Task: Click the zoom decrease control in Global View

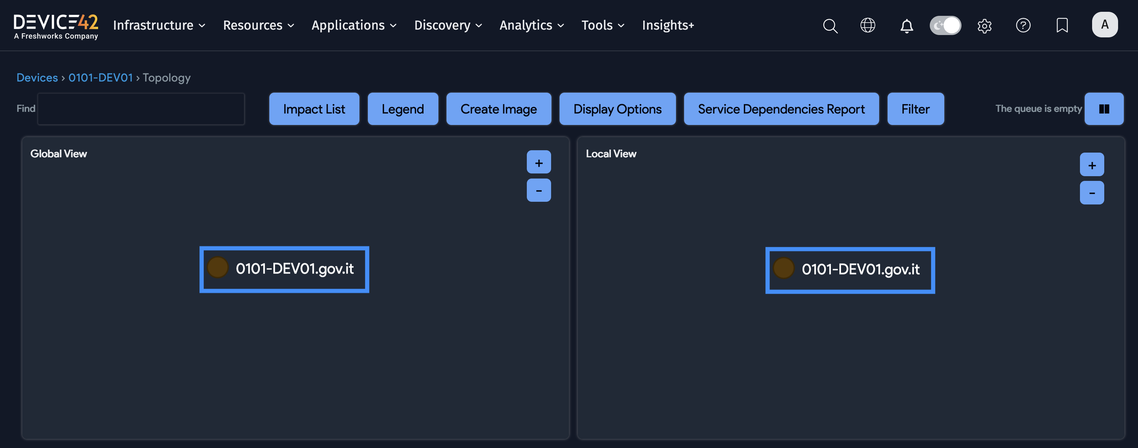Action: click(x=539, y=190)
